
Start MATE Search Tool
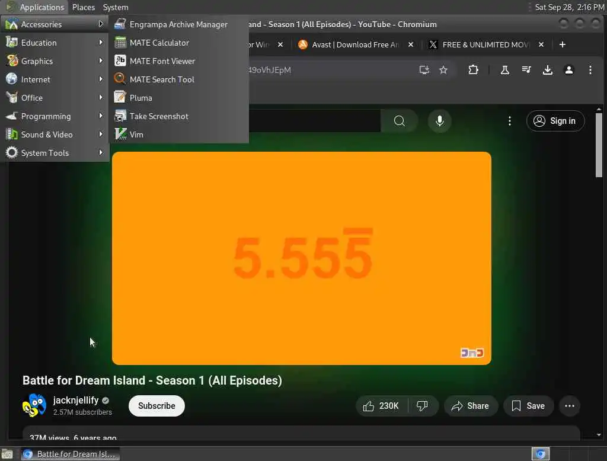click(x=178, y=79)
